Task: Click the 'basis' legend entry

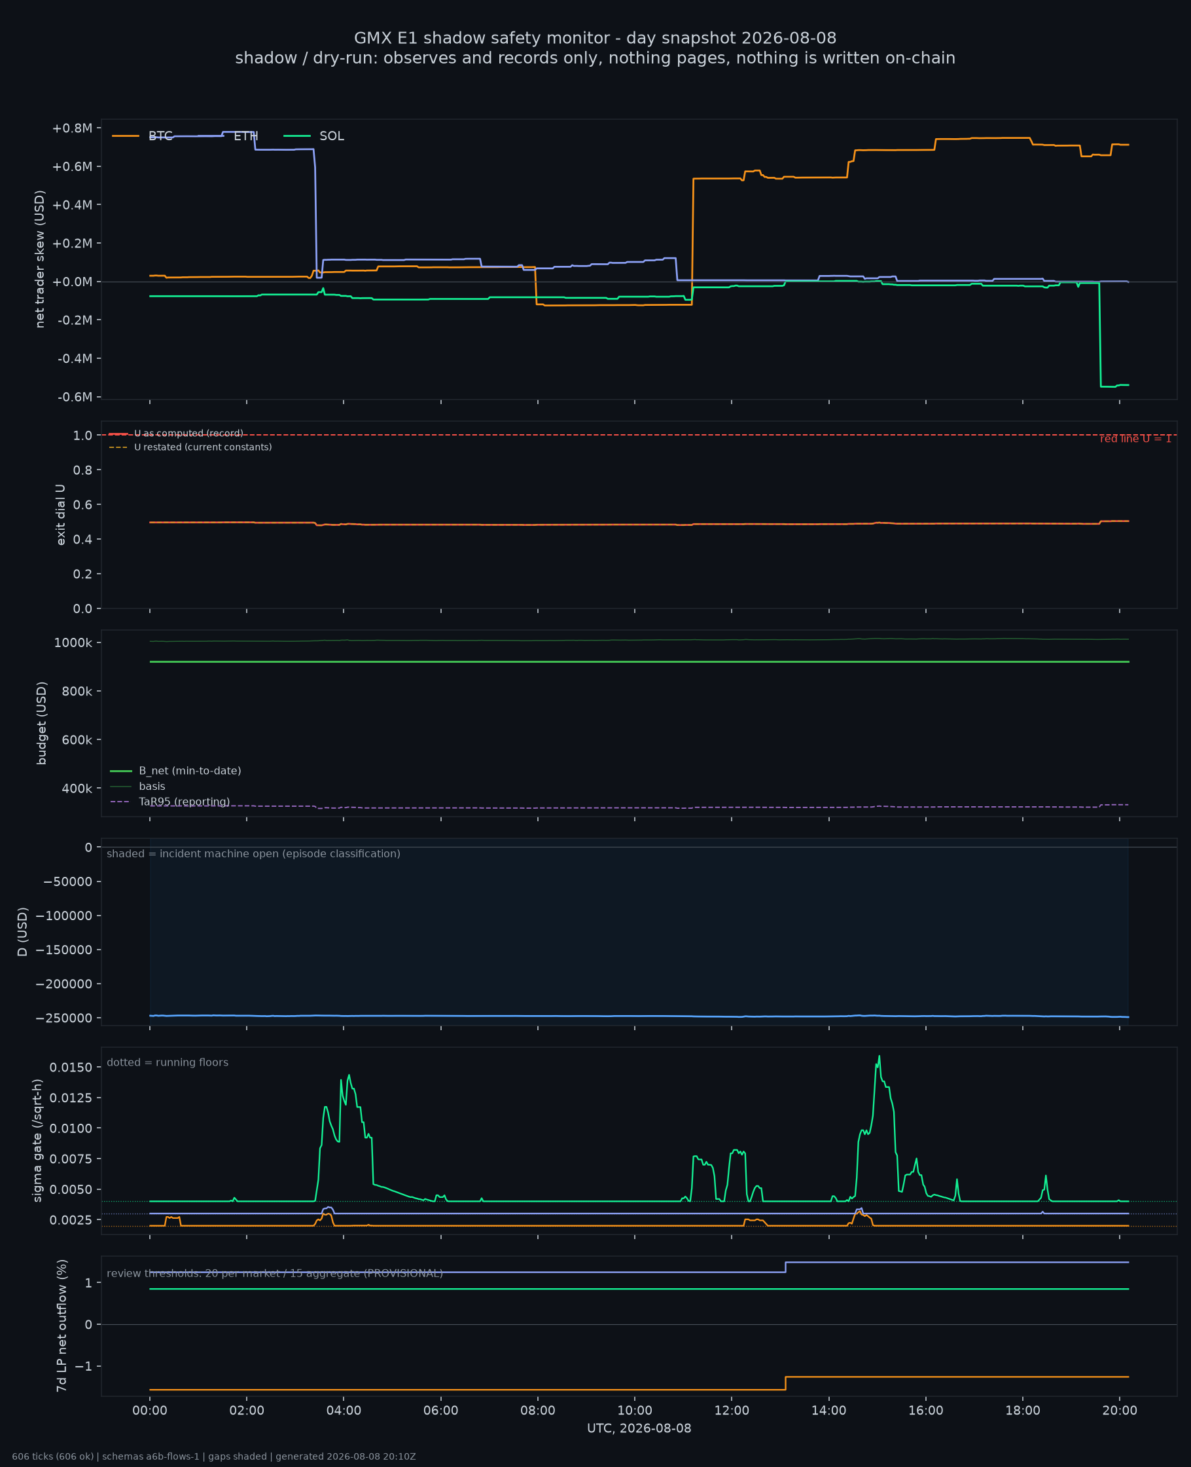Action: coord(152,787)
